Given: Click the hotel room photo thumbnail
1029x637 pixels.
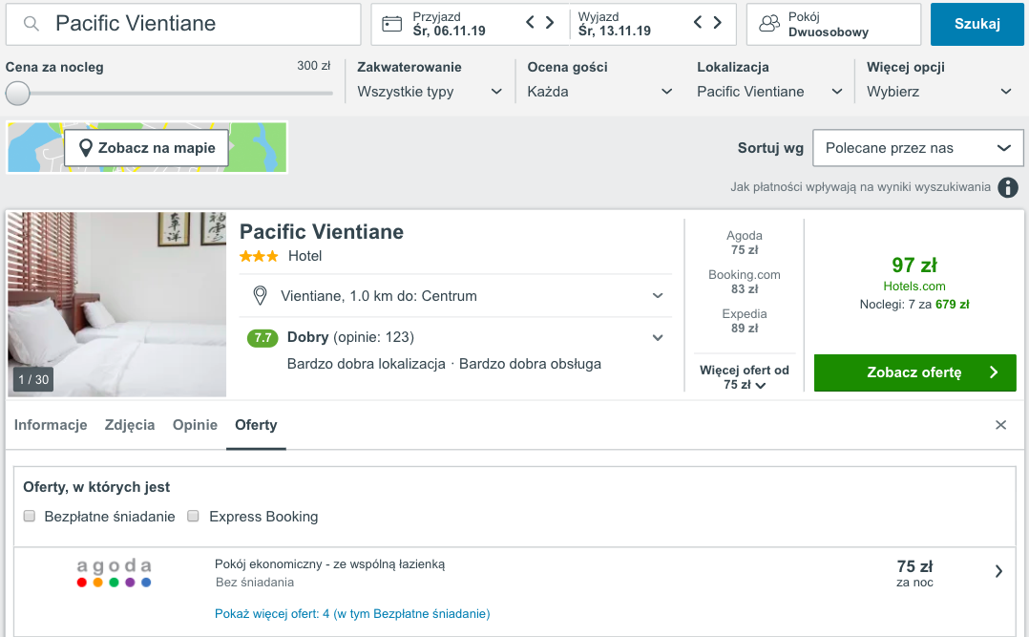Looking at the screenshot, I should [116, 304].
